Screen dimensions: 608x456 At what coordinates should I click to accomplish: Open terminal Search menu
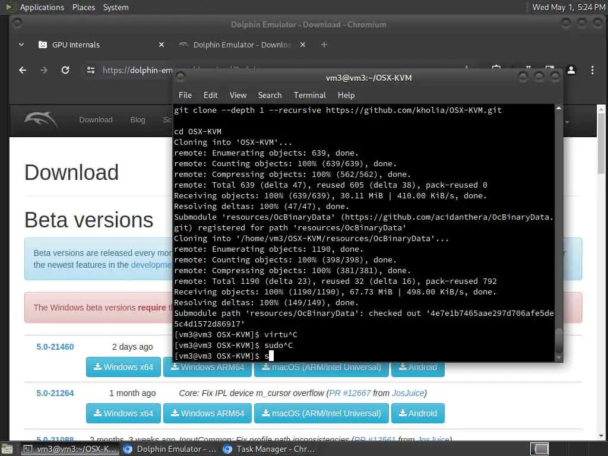(x=270, y=96)
